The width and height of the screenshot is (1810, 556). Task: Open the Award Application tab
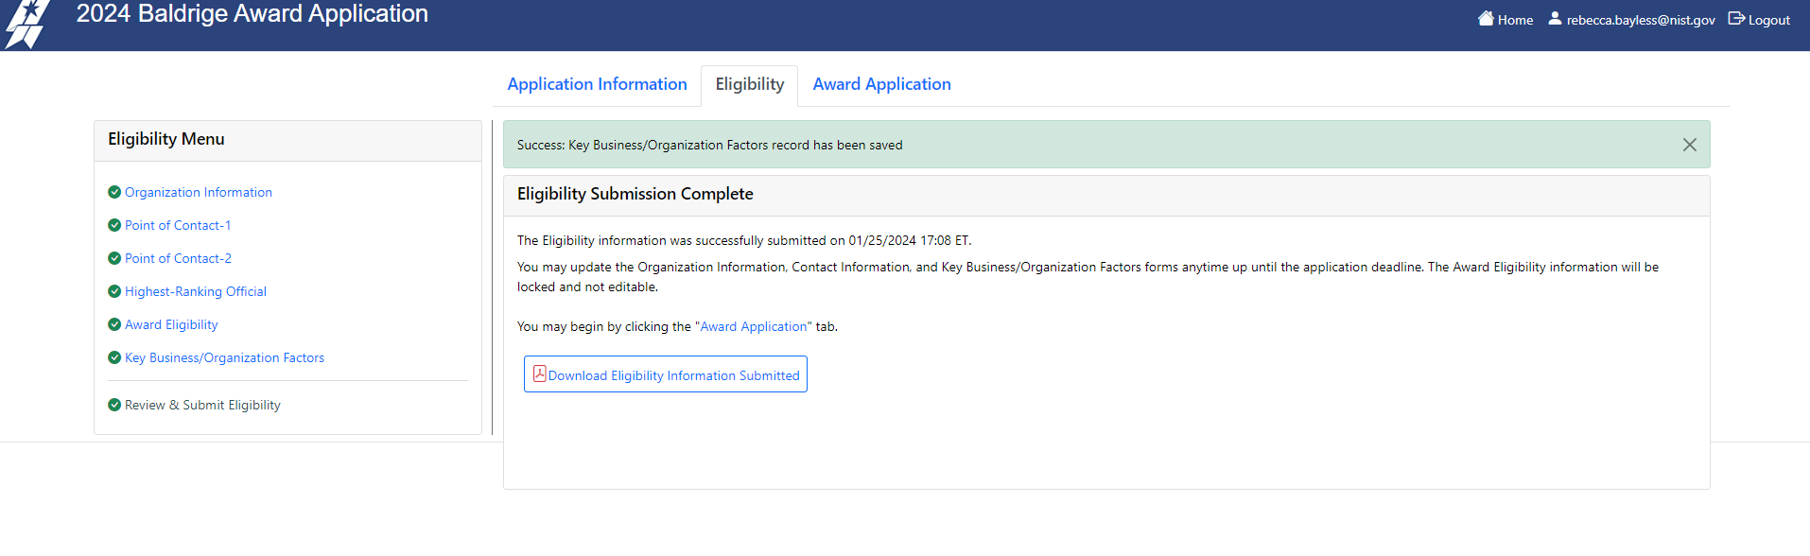click(x=881, y=84)
